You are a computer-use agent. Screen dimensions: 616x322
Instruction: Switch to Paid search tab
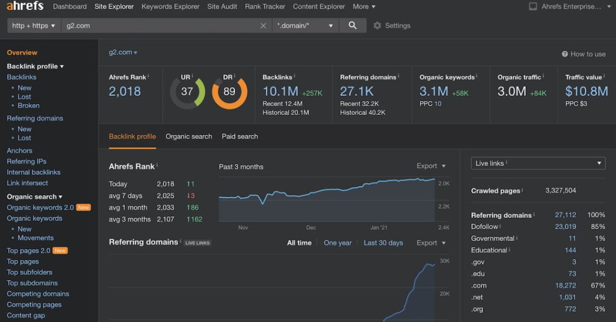239,136
